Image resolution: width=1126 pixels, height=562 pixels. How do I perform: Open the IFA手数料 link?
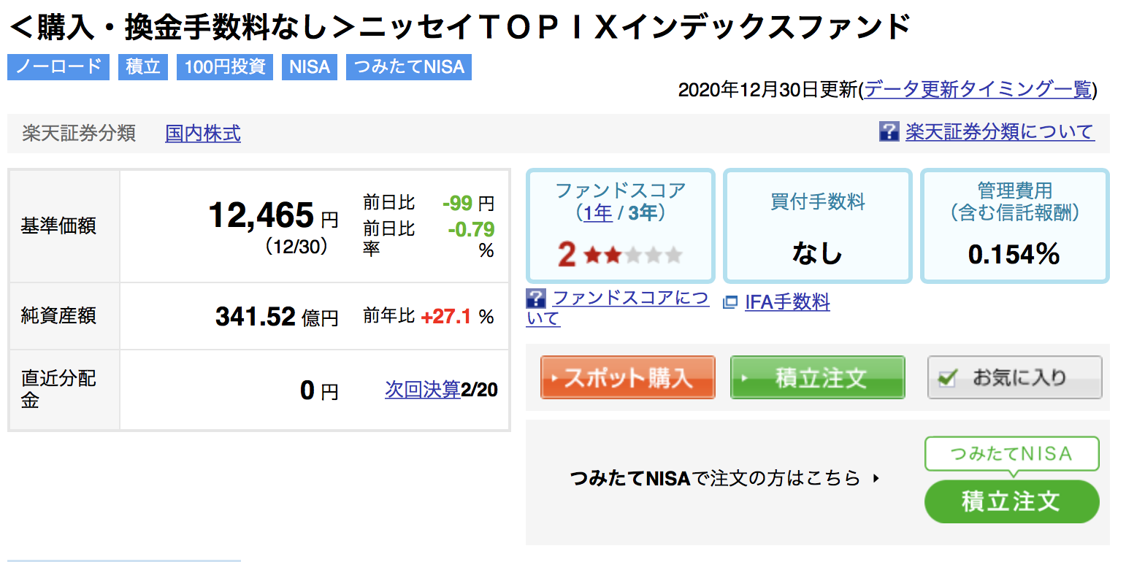787,302
